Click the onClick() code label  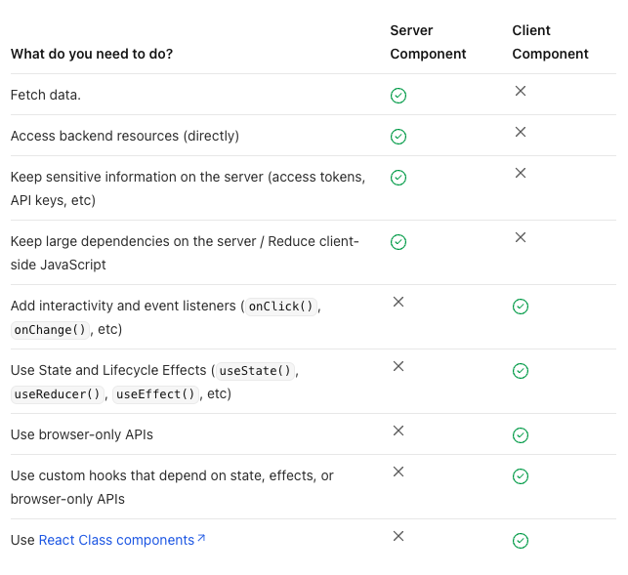(x=280, y=307)
